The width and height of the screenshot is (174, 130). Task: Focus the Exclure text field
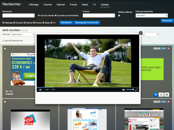tap(99, 15)
